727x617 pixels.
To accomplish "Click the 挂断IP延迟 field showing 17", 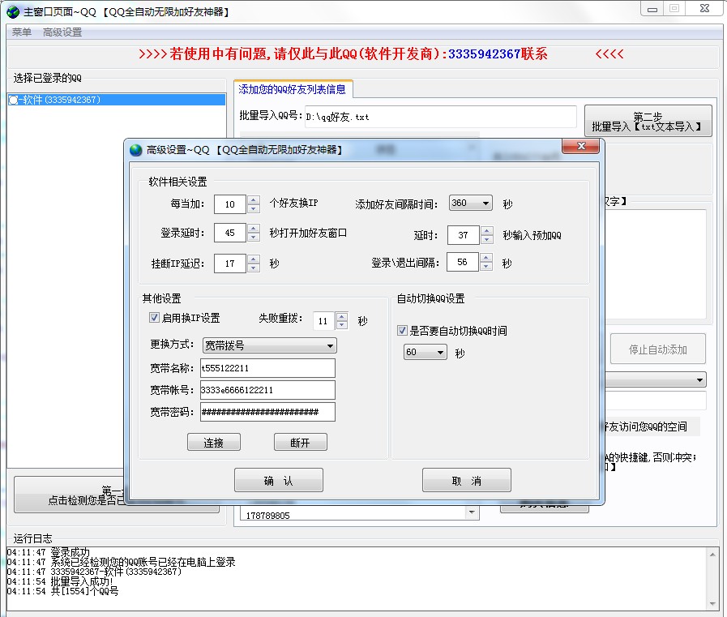I will 230,264.
